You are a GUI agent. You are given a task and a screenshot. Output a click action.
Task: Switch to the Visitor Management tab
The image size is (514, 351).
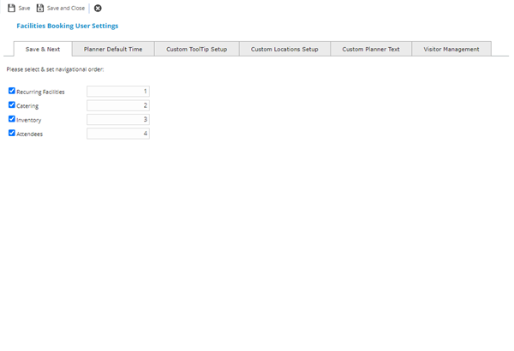(x=451, y=50)
